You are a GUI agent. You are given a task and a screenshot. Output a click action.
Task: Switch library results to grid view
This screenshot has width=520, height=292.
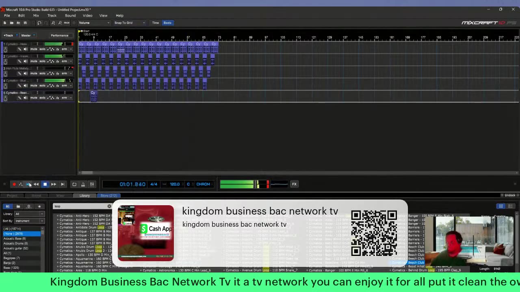[501, 206]
